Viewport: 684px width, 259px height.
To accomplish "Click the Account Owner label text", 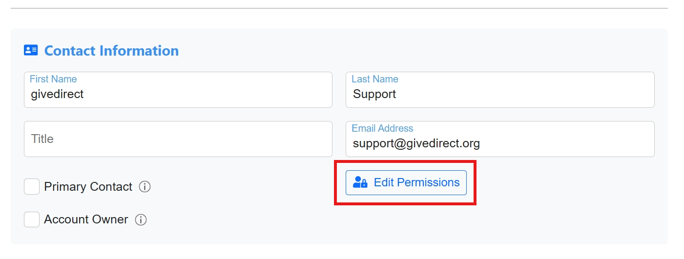I will coord(86,219).
